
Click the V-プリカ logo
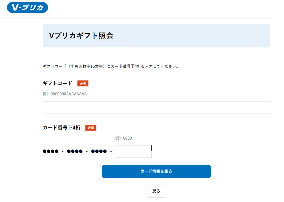pyautogui.click(x=27, y=7)
